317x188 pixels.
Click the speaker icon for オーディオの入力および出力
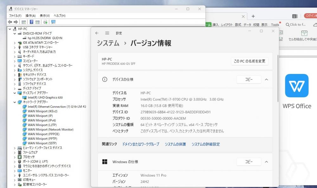point(19,52)
